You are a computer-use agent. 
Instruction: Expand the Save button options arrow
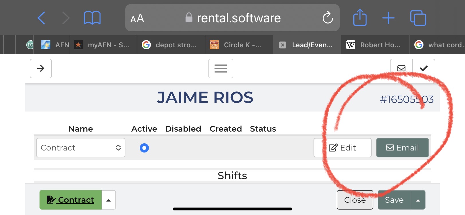click(418, 200)
